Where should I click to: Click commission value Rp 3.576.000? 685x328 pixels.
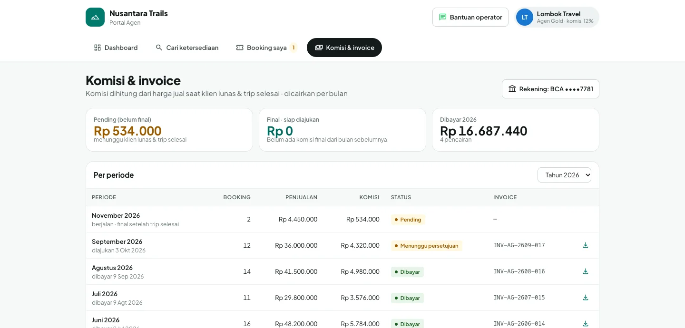360,298
